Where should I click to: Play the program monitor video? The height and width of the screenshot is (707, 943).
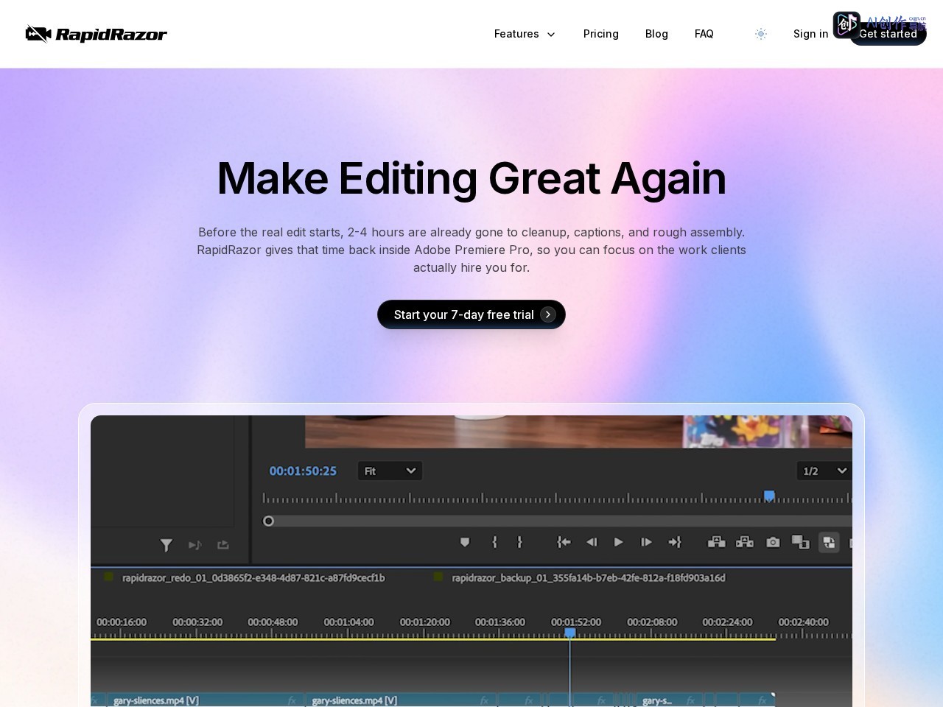click(x=619, y=542)
